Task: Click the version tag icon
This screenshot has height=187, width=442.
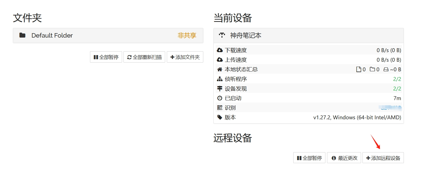Action: [220, 117]
